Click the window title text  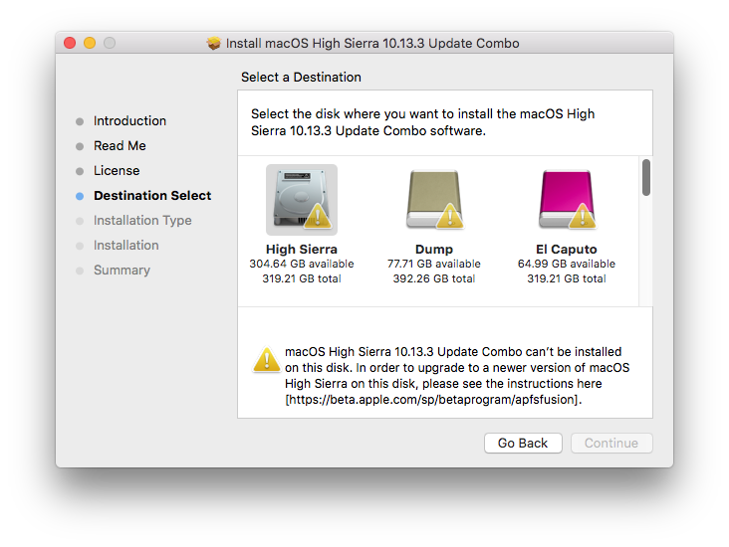point(372,43)
